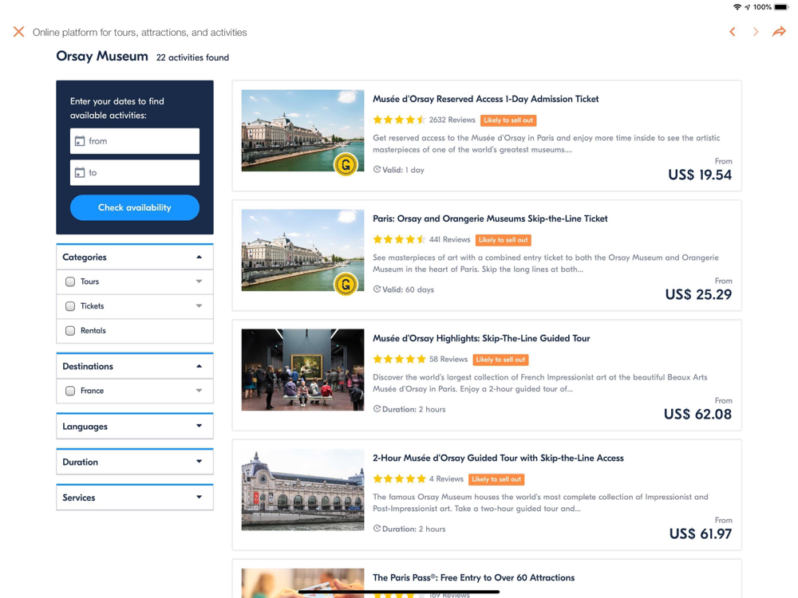This screenshot has height=598, width=798.
Task: Go forward with the right chevron icon
Action: [x=756, y=32]
